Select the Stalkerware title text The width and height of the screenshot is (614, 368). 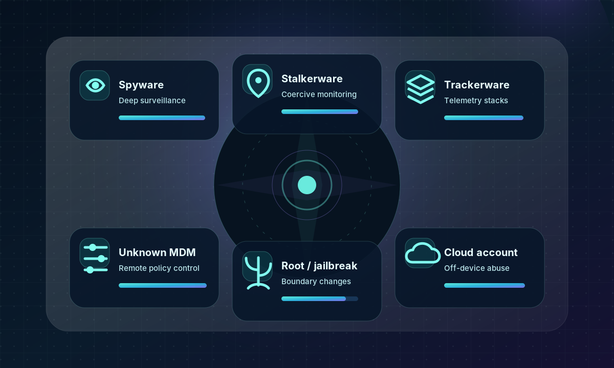312,79
